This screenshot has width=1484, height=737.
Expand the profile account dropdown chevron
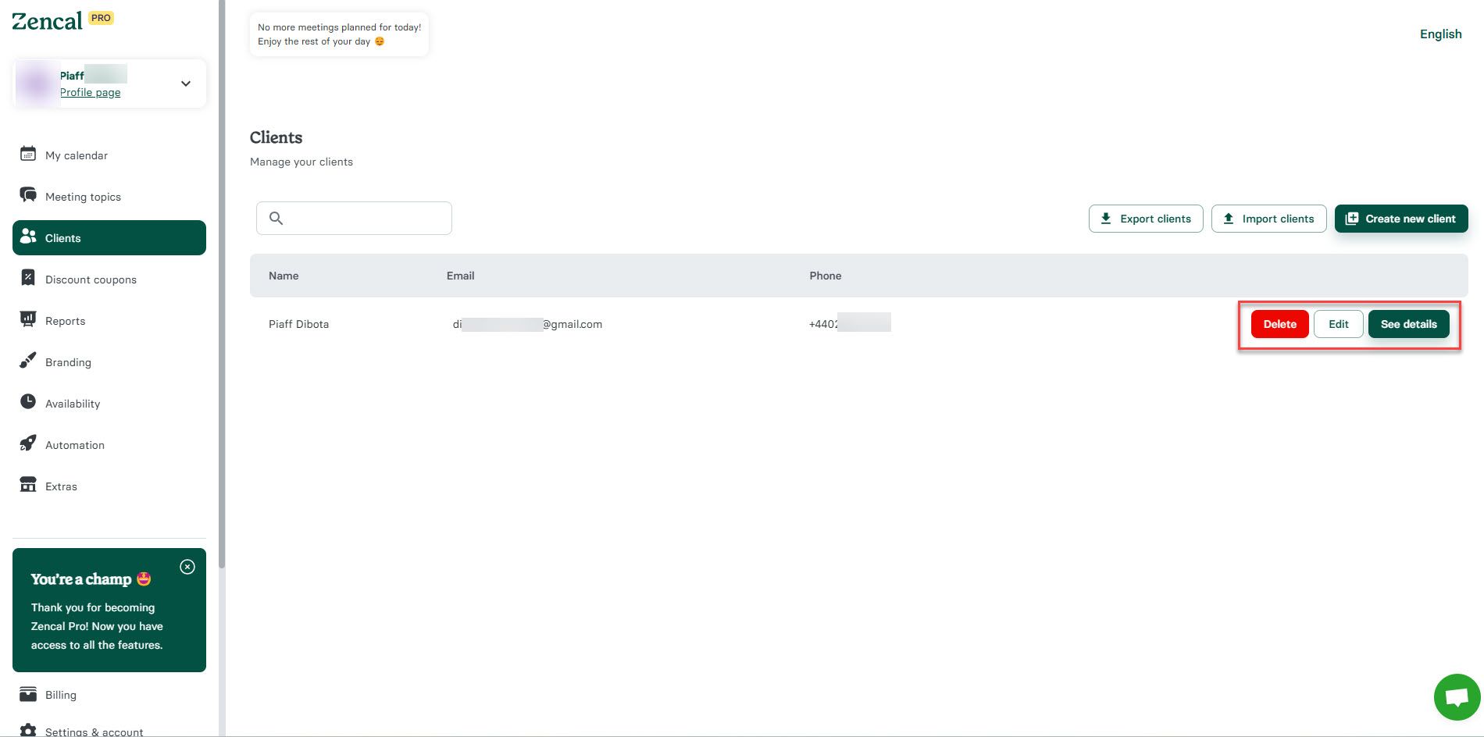coord(185,83)
